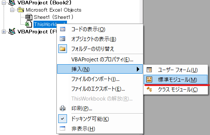The image size is (210, 135).
Task: Select フォルダーの切り替え menu entry
Action: (100, 49)
